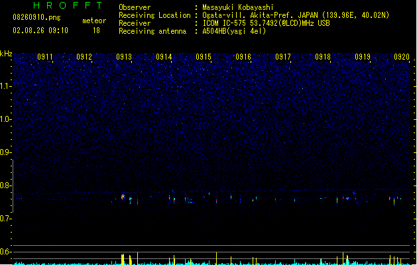This screenshot has height=265, width=417.
Task: Click the A504HB(yagi 4el) antenna text
Action: pyautogui.click(x=234, y=31)
